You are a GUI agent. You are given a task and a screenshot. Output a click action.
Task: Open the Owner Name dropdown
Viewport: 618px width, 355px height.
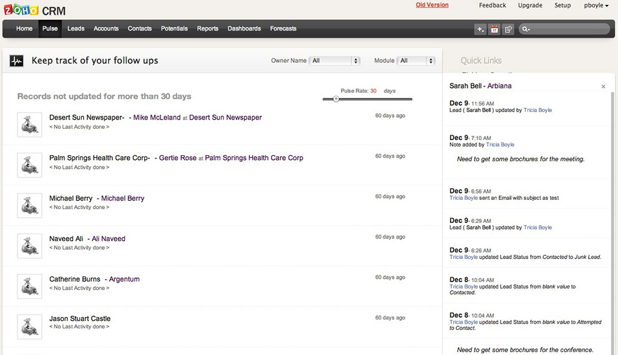(335, 60)
